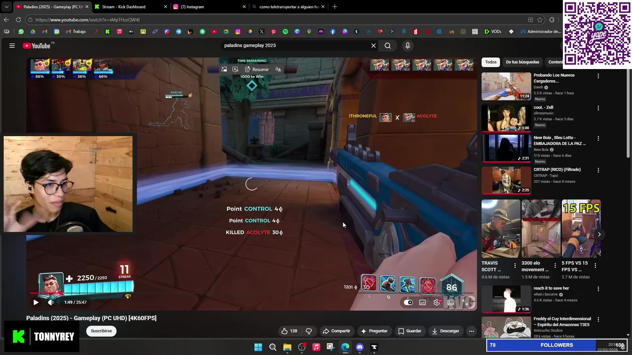Viewport: 632px width, 355px height.
Task: Open options for Probando Los Nuevos Cargadores
Action: (598, 76)
